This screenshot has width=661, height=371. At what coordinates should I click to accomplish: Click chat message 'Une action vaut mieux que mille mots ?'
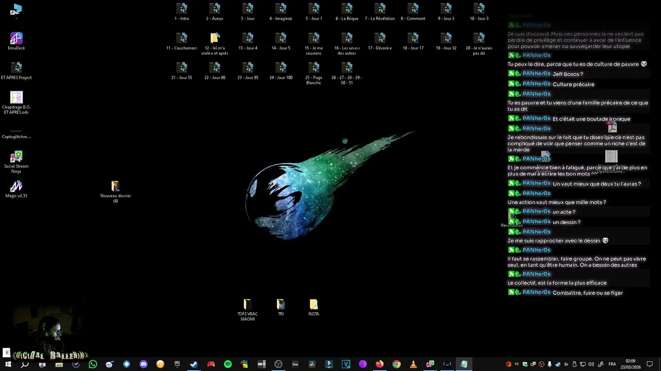point(557,203)
